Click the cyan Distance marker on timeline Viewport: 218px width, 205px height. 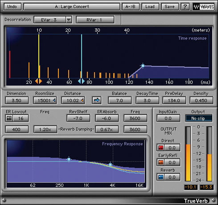tap(81, 82)
